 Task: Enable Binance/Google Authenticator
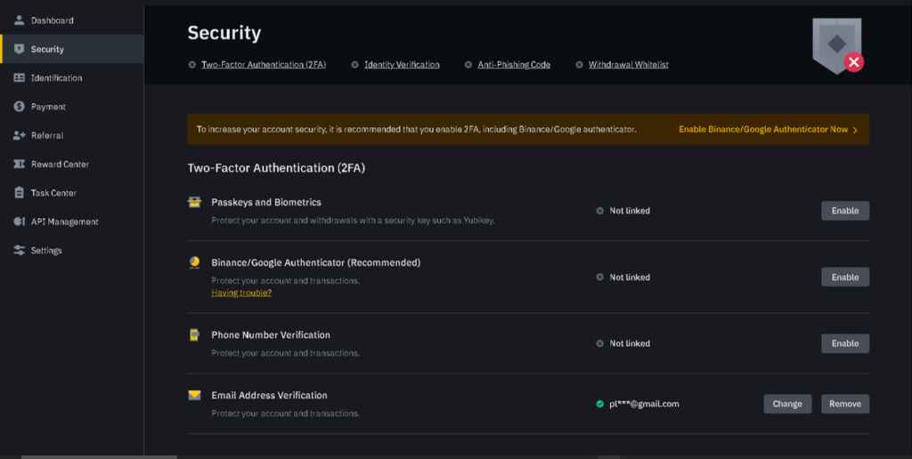[x=845, y=278]
